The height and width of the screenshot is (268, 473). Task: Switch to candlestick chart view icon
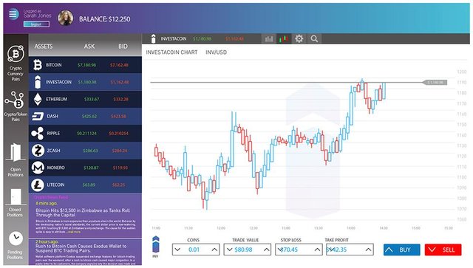click(x=284, y=39)
